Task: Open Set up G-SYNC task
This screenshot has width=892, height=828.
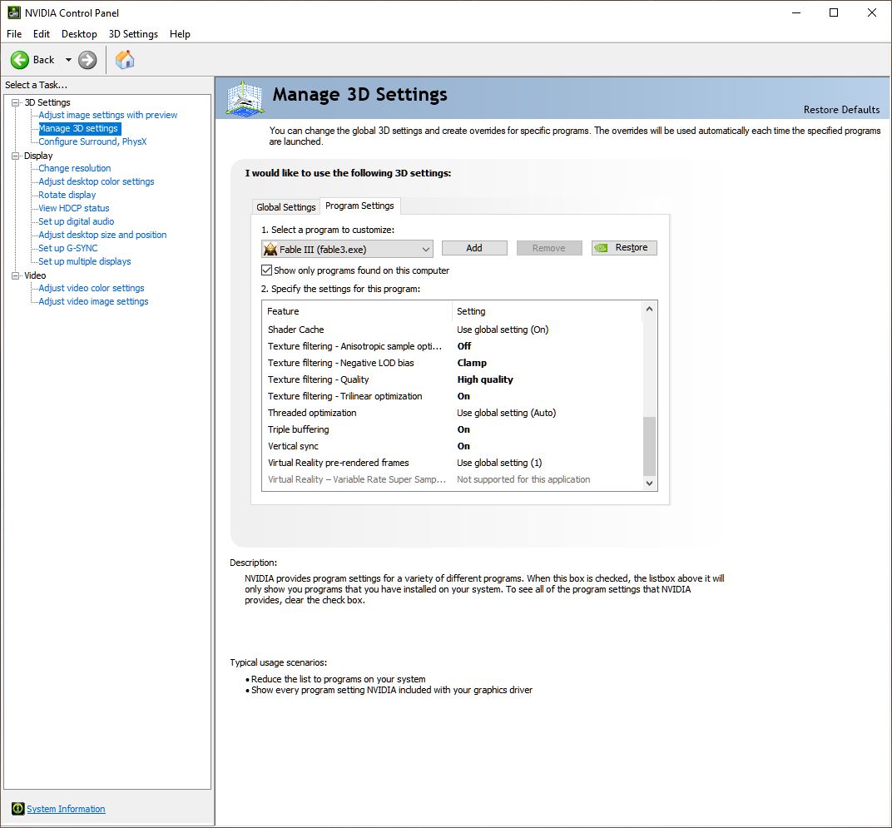Action: [67, 248]
